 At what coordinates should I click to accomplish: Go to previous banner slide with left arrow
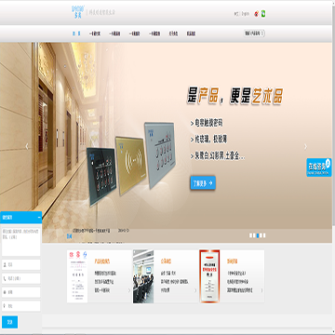pos(27,146)
